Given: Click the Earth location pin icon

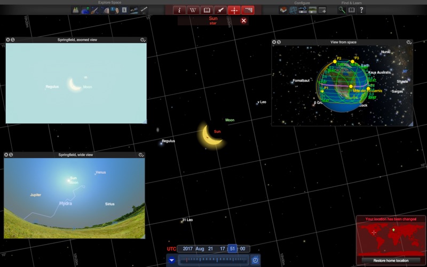Looking at the screenshot, I should coord(85,10).
